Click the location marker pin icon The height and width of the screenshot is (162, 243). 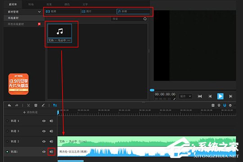coord(219,105)
